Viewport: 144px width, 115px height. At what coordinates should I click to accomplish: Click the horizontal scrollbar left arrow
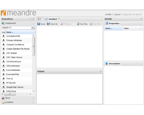2,94
